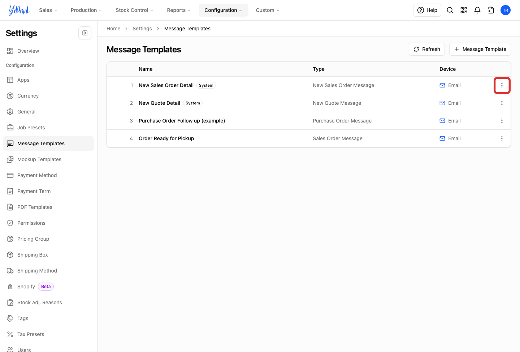Open Permissions settings
The height and width of the screenshot is (352, 520).
tap(48, 223)
